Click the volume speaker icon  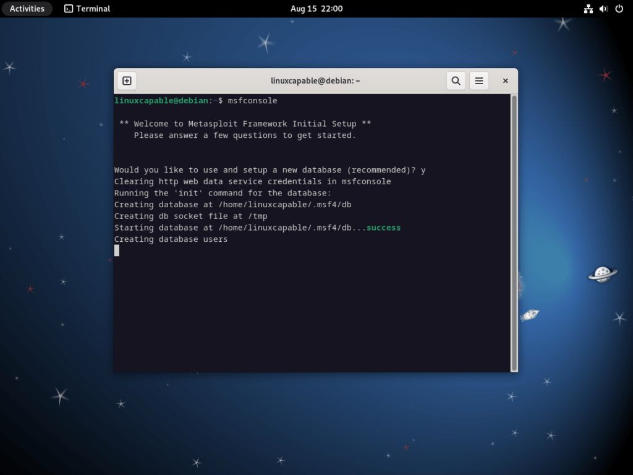point(603,9)
